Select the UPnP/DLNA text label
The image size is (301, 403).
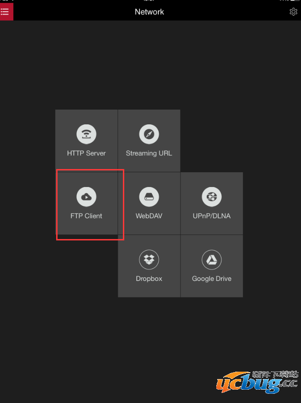pos(212,216)
